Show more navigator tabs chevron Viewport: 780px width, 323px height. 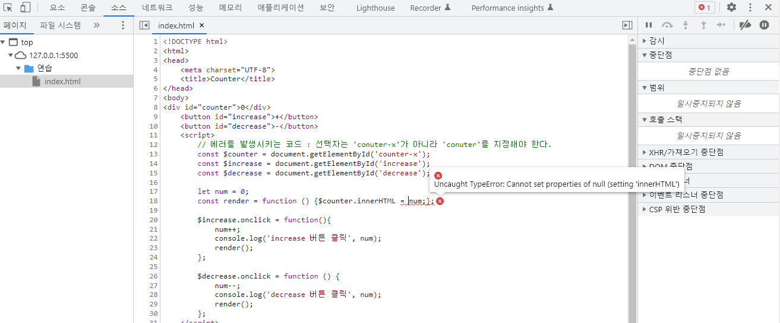[97, 25]
